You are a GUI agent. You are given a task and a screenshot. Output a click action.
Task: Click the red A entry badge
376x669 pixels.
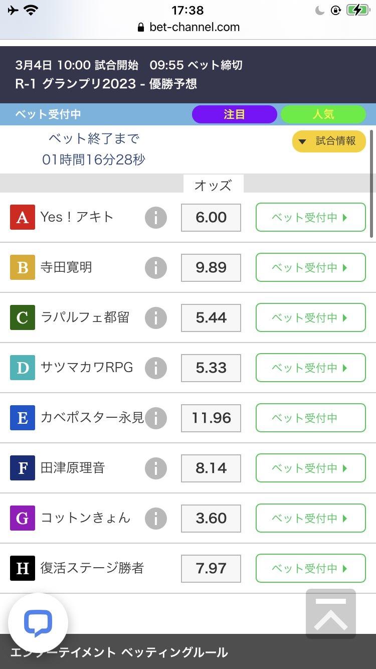click(23, 217)
